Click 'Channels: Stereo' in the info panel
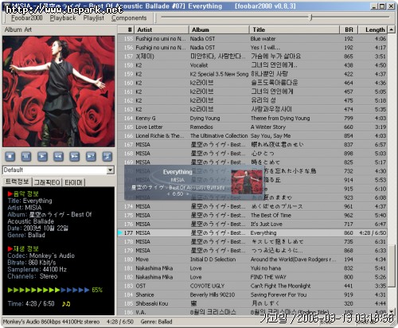 pyautogui.click(x=33, y=276)
